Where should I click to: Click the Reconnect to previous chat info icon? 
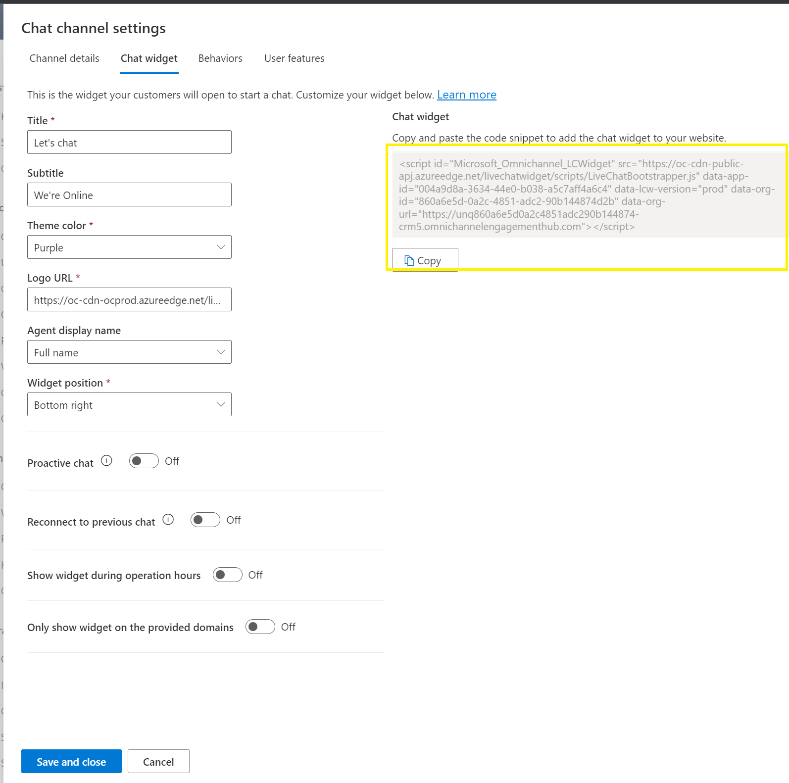point(168,520)
